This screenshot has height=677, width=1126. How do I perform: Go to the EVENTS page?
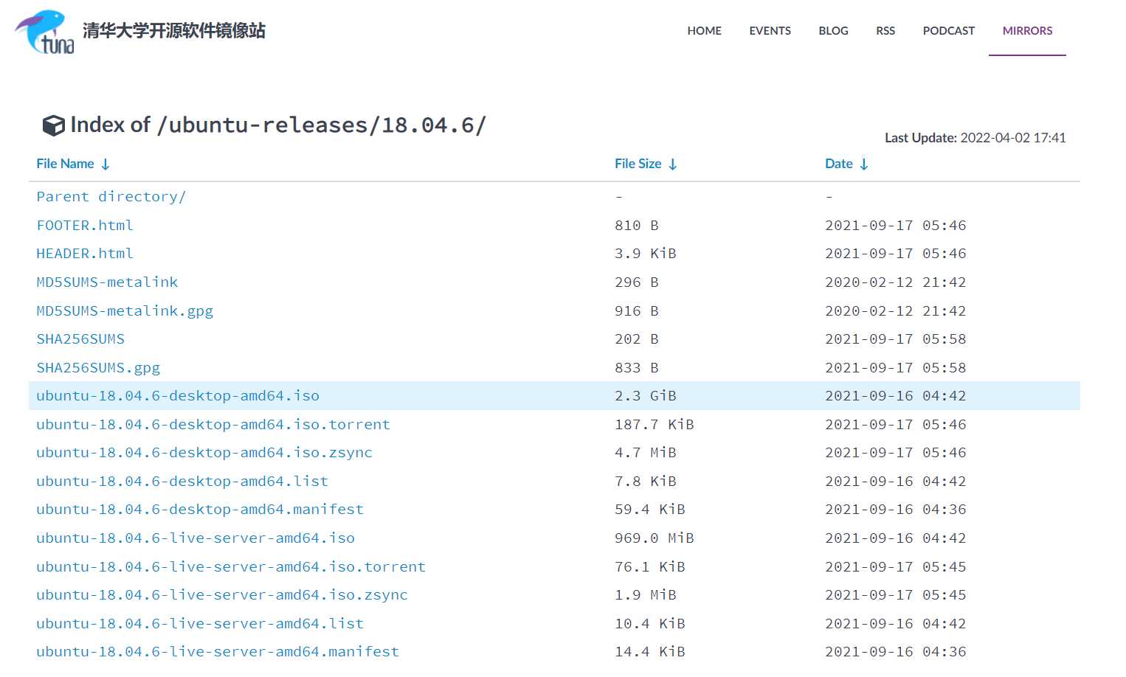[x=770, y=31]
